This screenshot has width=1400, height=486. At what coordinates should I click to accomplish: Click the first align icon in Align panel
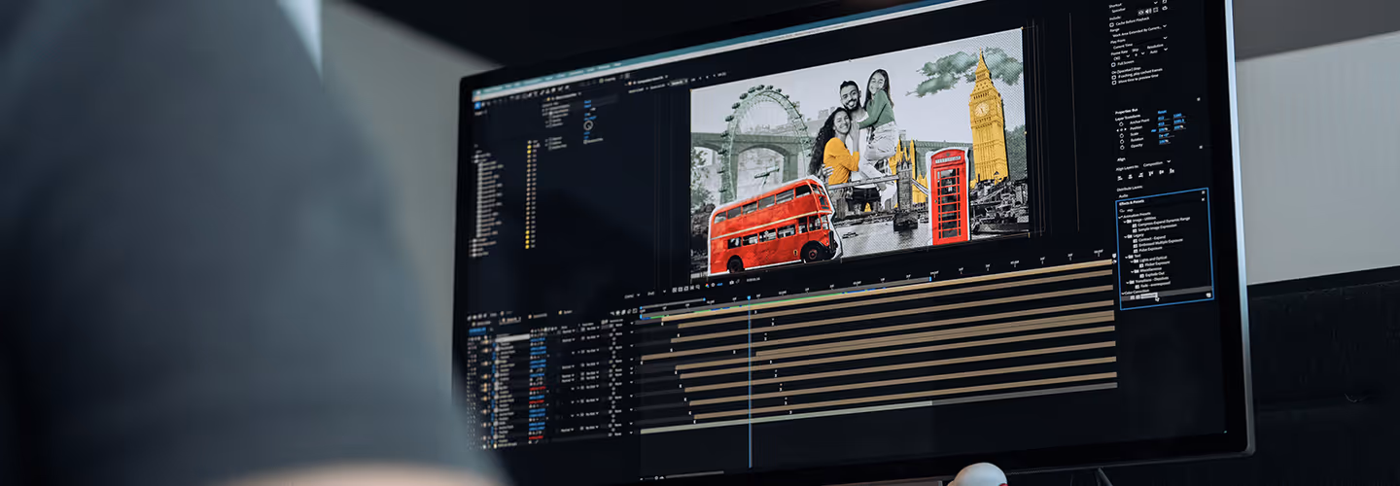click(1119, 178)
